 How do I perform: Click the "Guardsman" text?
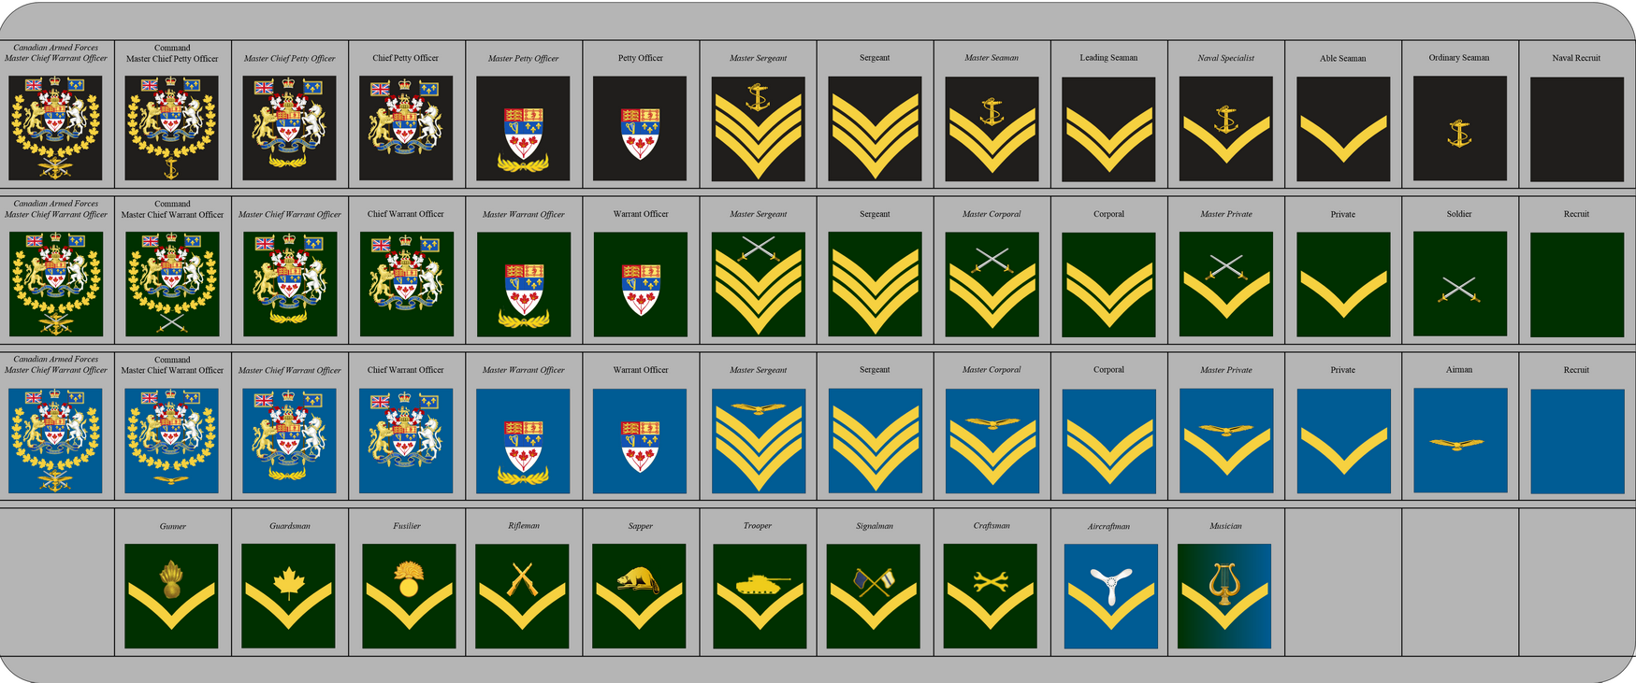click(290, 526)
